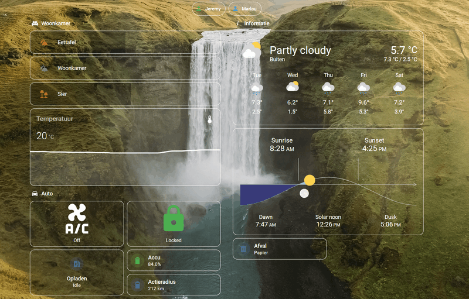This screenshot has width=469, height=299.
Task: Click the thermometer icon on Temperatuur card
Action: [210, 119]
